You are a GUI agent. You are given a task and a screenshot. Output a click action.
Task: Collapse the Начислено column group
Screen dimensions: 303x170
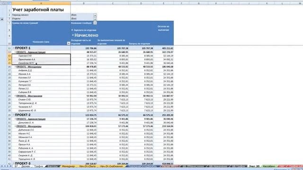[73, 35]
